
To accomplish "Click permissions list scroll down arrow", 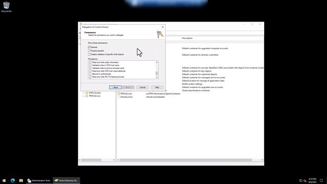I will pyautogui.click(x=157, y=77).
